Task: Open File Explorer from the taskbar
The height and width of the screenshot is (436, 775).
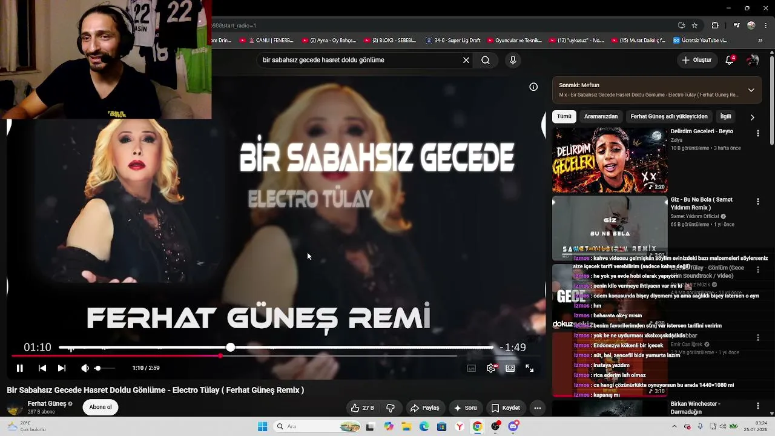Action: point(406,426)
